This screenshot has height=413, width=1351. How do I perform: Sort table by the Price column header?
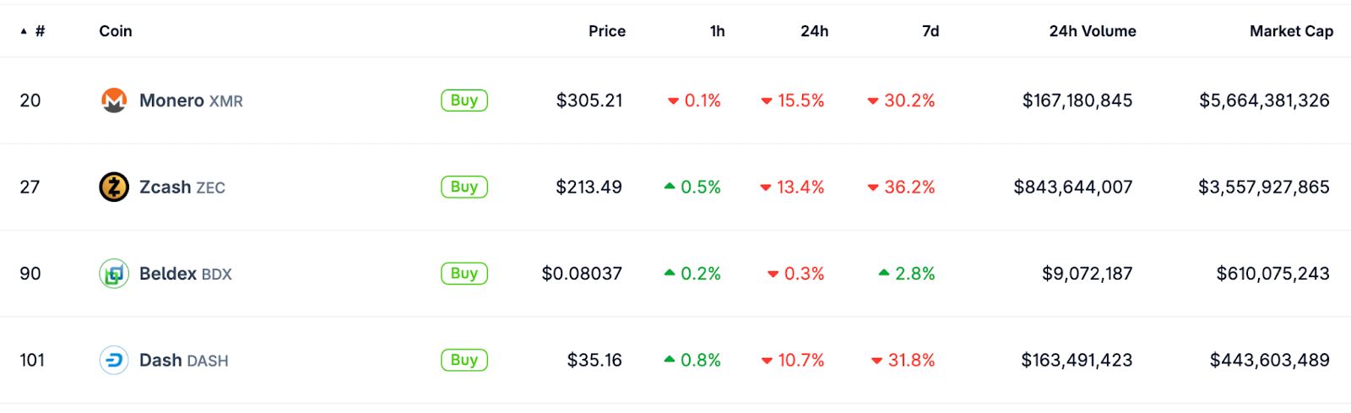click(x=607, y=31)
